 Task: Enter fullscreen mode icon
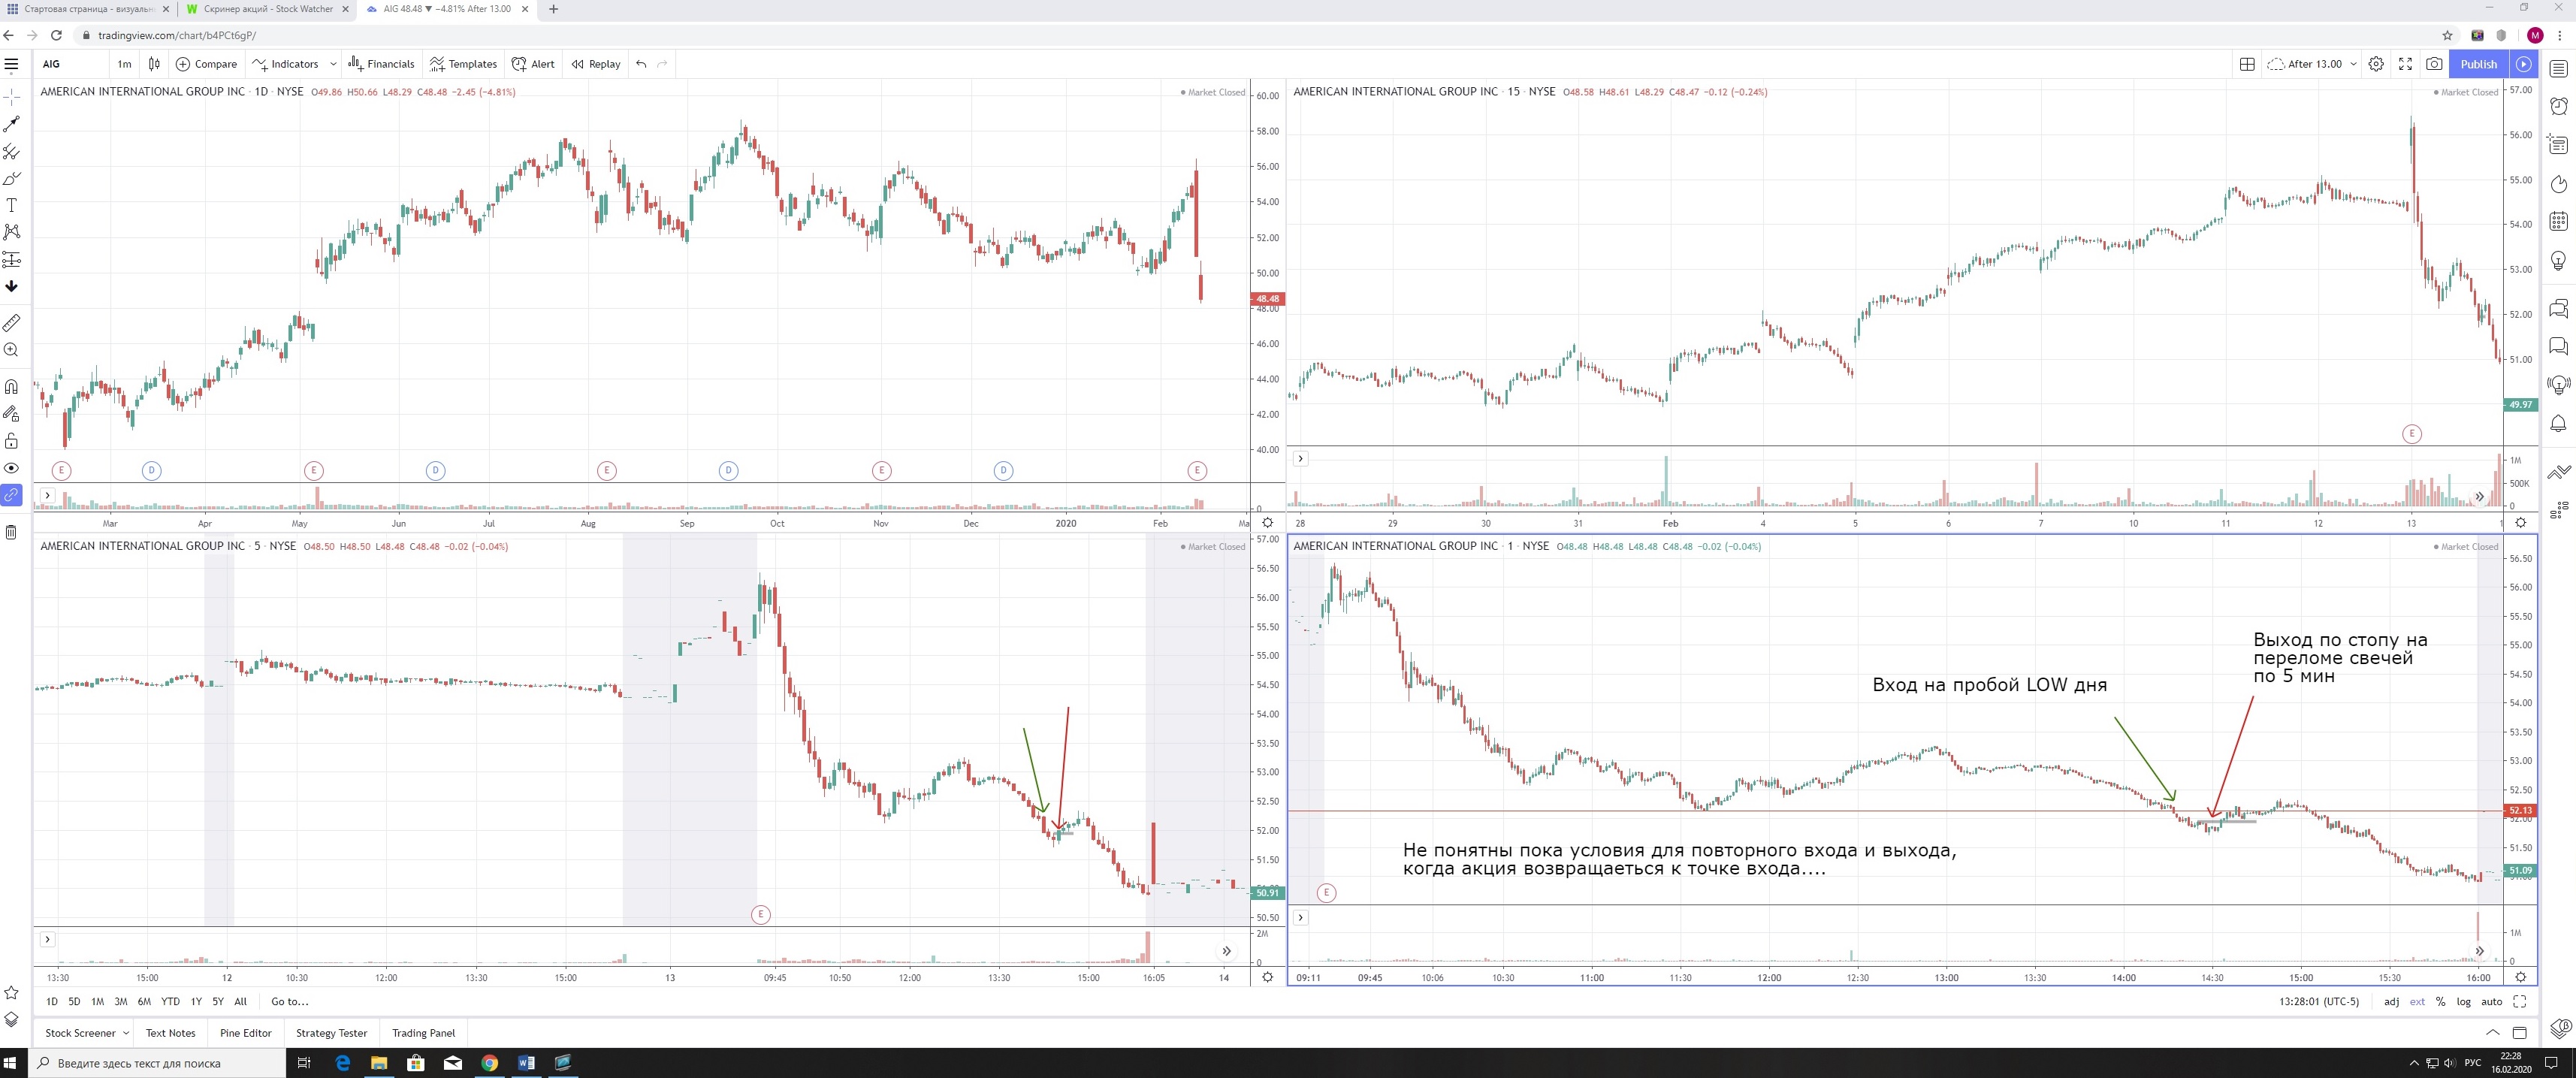click(x=2405, y=64)
